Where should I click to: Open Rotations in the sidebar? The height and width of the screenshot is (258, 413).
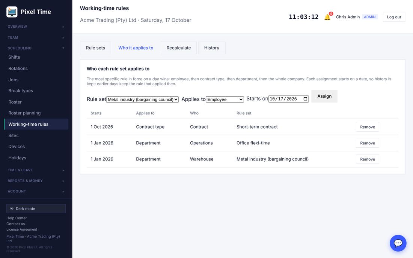pos(36,68)
